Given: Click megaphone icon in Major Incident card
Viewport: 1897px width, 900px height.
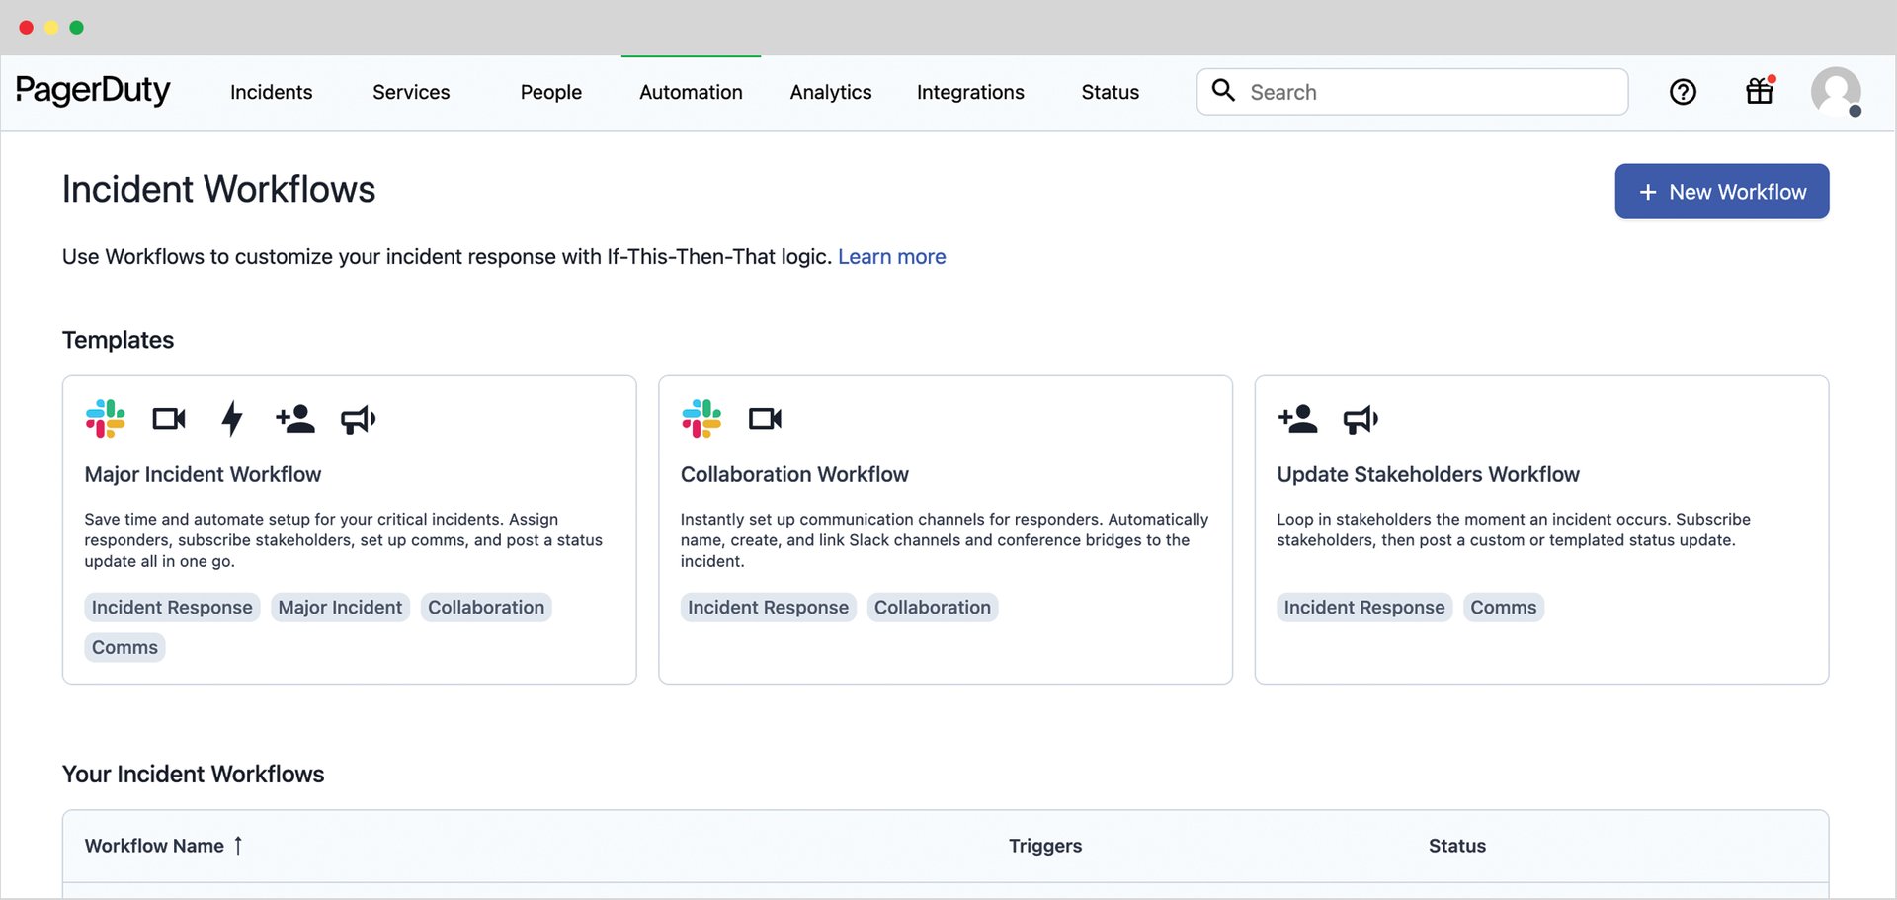Looking at the screenshot, I should (x=358, y=419).
